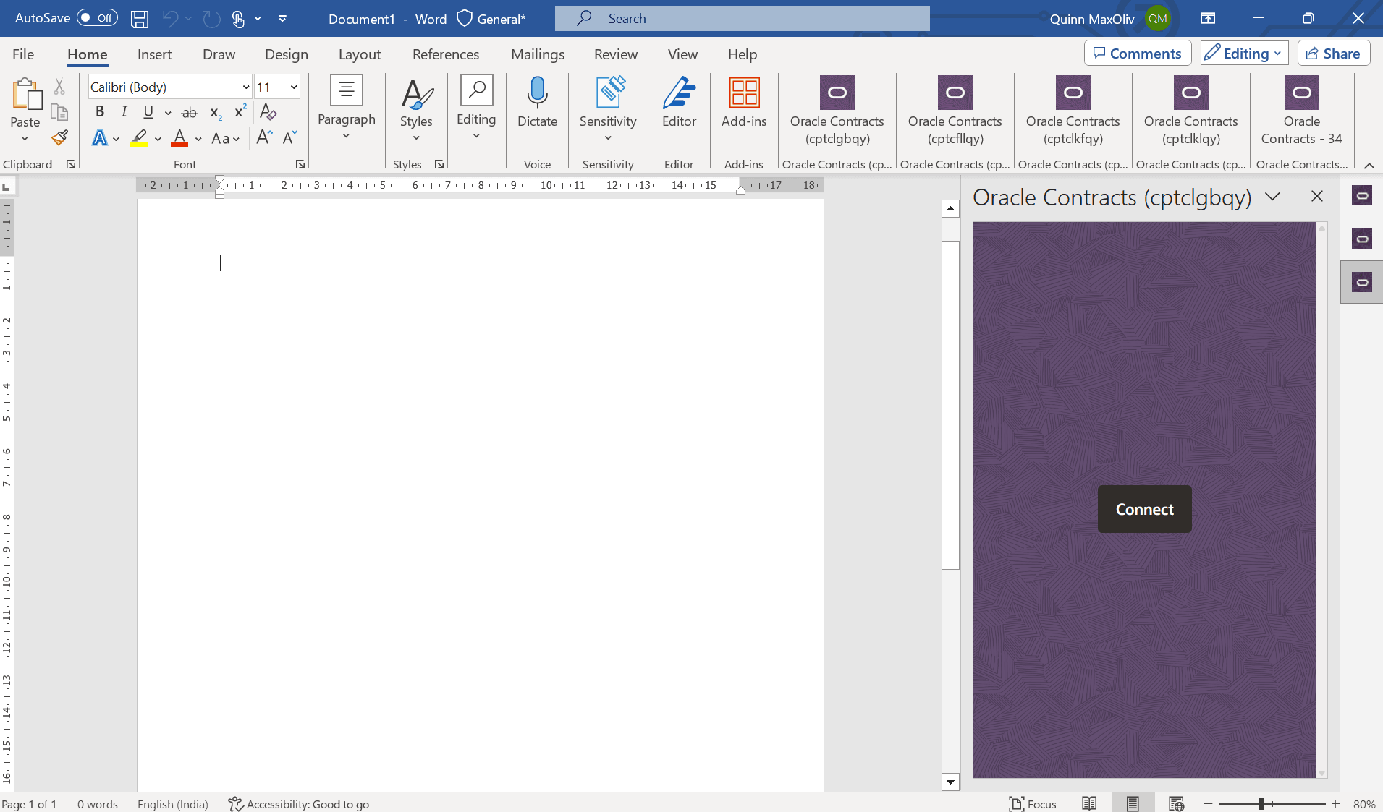The width and height of the screenshot is (1383, 812).
Task: Apply Strikethrough formatting
Action: [190, 112]
